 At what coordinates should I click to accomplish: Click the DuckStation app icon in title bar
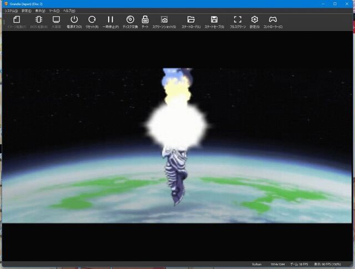pyautogui.click(x=6, y=4)
